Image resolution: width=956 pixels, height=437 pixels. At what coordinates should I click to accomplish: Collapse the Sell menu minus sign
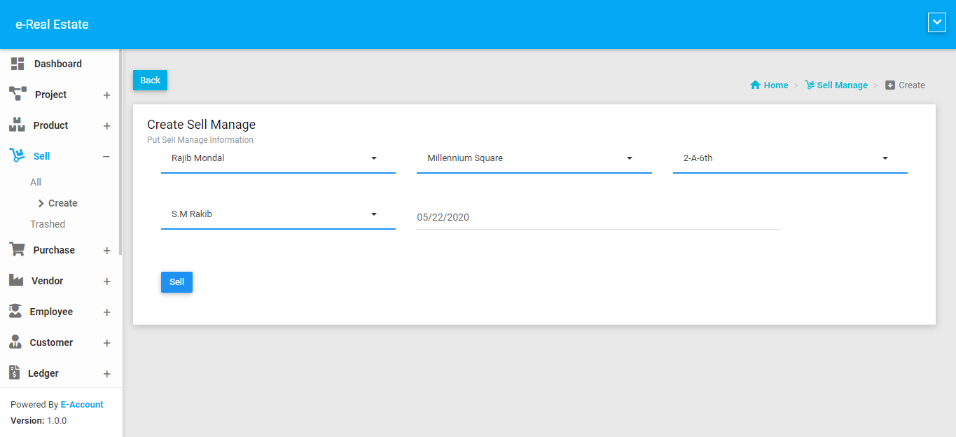point(106,157)
